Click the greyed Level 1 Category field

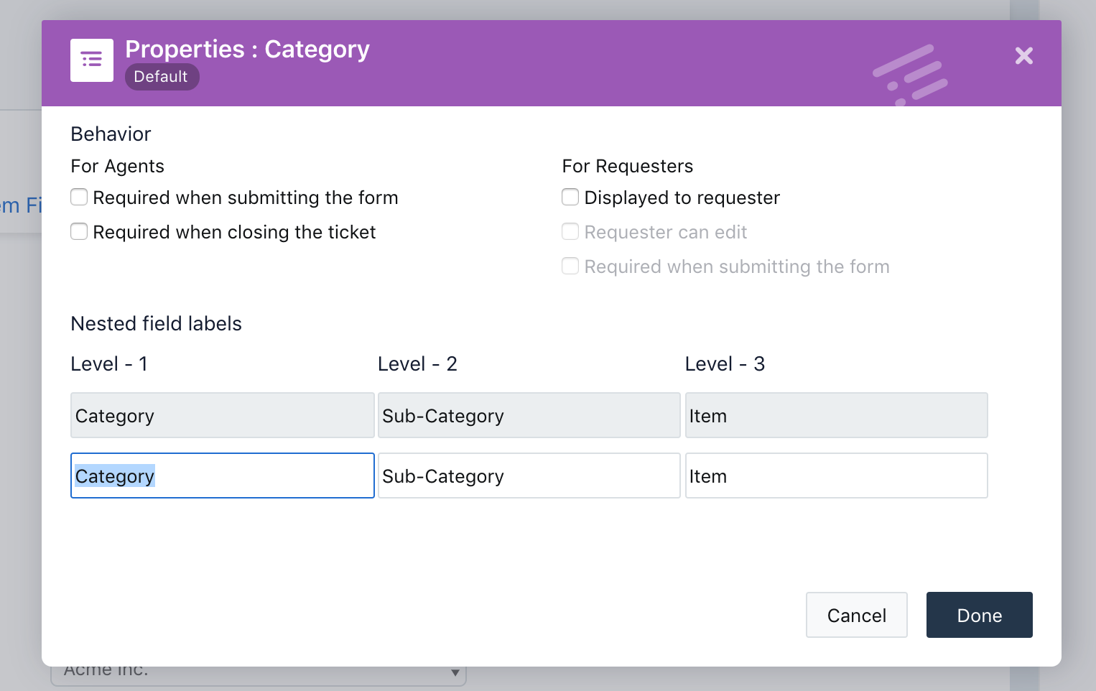tap(222, 415)
